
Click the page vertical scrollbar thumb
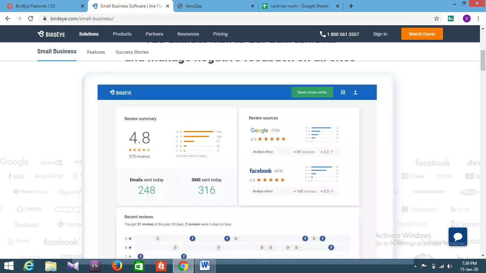click(483, 60)
